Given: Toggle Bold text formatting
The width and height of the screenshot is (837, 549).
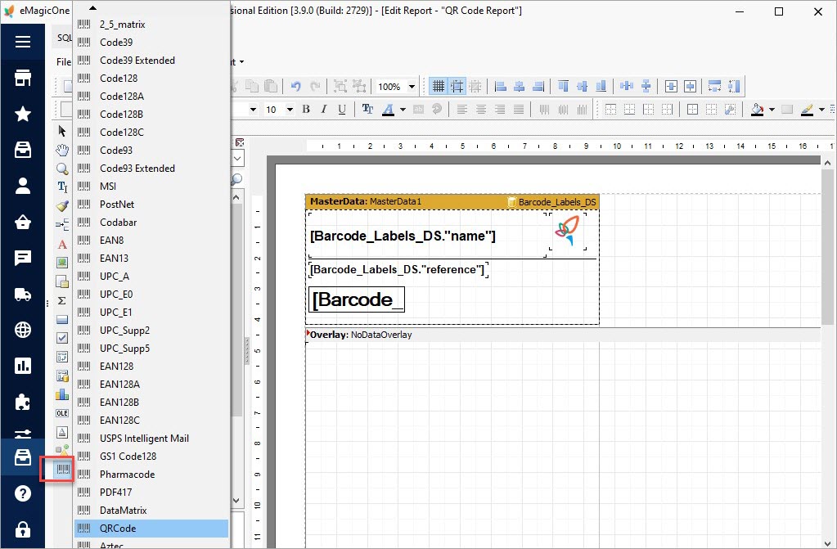Looking at the screenshot, I should 306,110.
